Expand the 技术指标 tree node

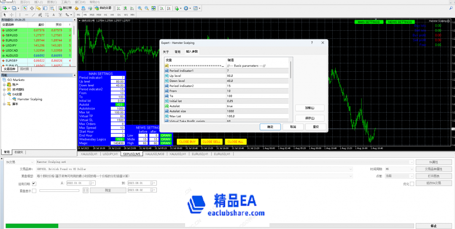pyautogui.click(x=4, y=89)
